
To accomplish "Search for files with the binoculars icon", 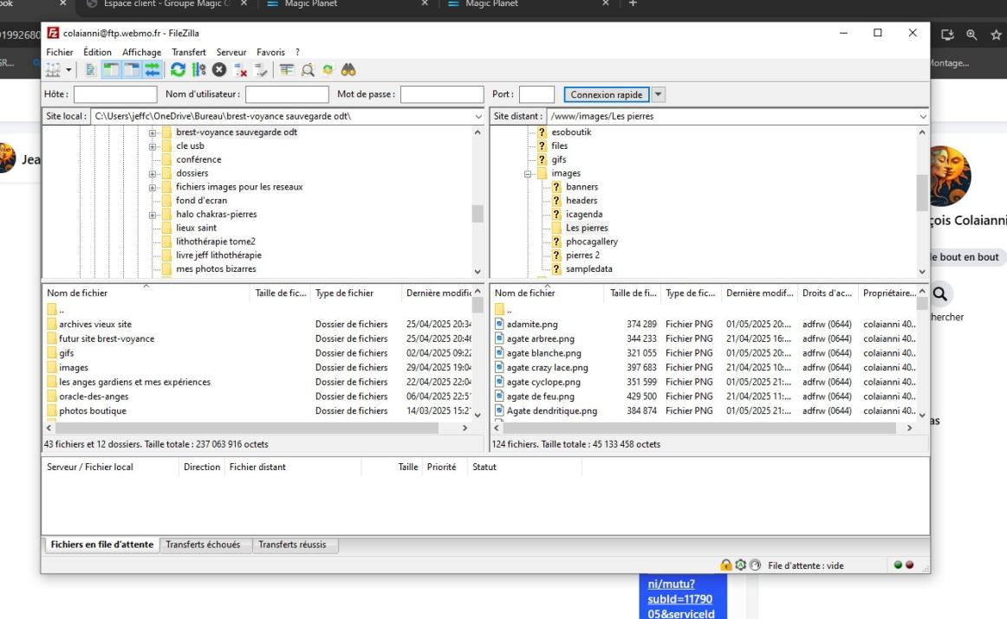I will pos(348,70).
